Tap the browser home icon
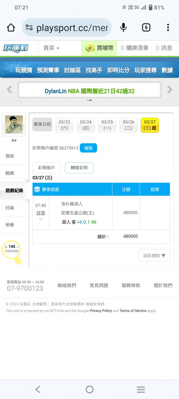Viewport: 179px width, 399px height. click(x=11, y=28)
